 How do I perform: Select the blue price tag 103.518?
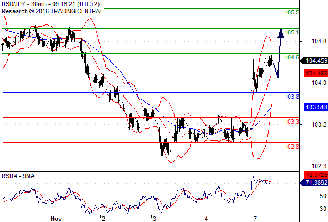pos(316,107)
